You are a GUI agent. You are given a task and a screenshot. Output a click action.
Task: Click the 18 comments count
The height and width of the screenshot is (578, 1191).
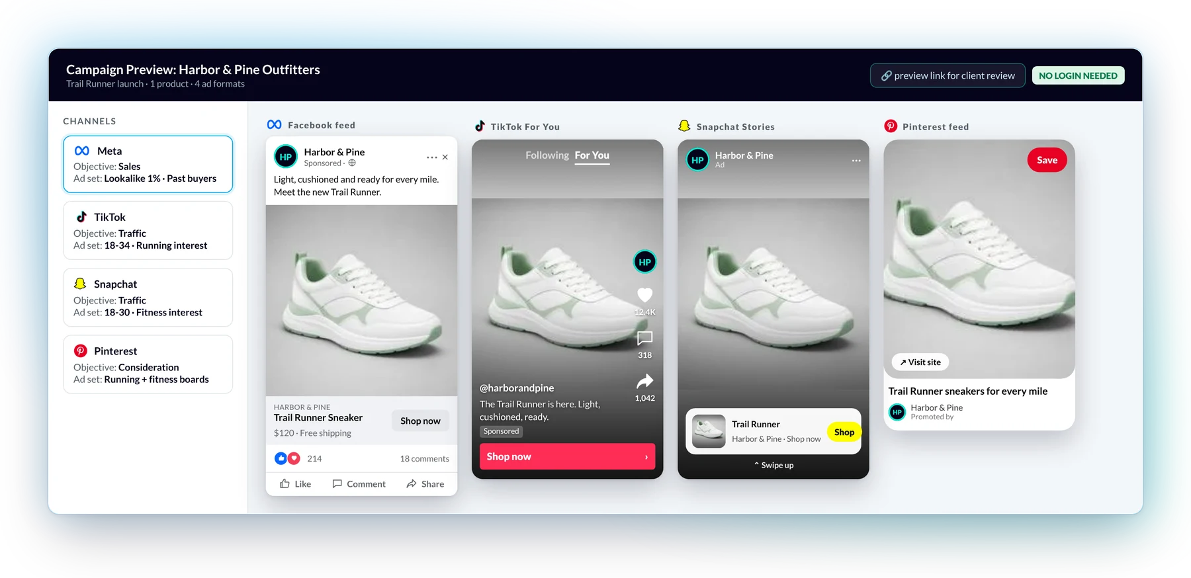tap(424, 459)
